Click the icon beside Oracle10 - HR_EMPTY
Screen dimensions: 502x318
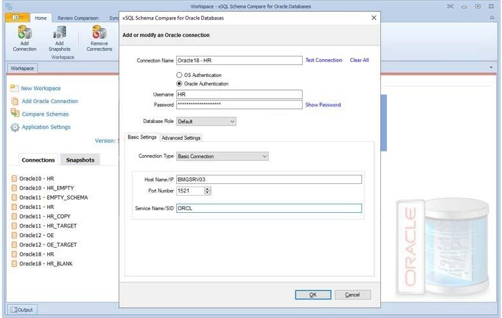click(14, 188)
